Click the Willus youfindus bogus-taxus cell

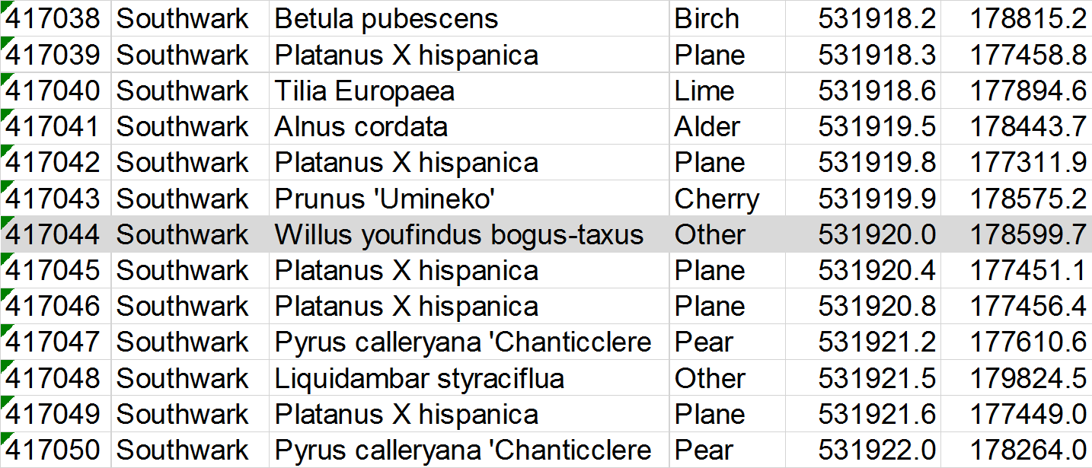click(x=459, y=234)
